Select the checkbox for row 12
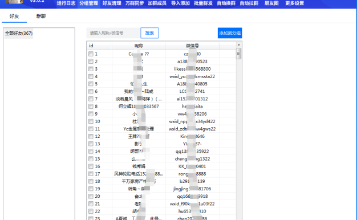Viewport: 357px width, 220px height. [91, 136]
